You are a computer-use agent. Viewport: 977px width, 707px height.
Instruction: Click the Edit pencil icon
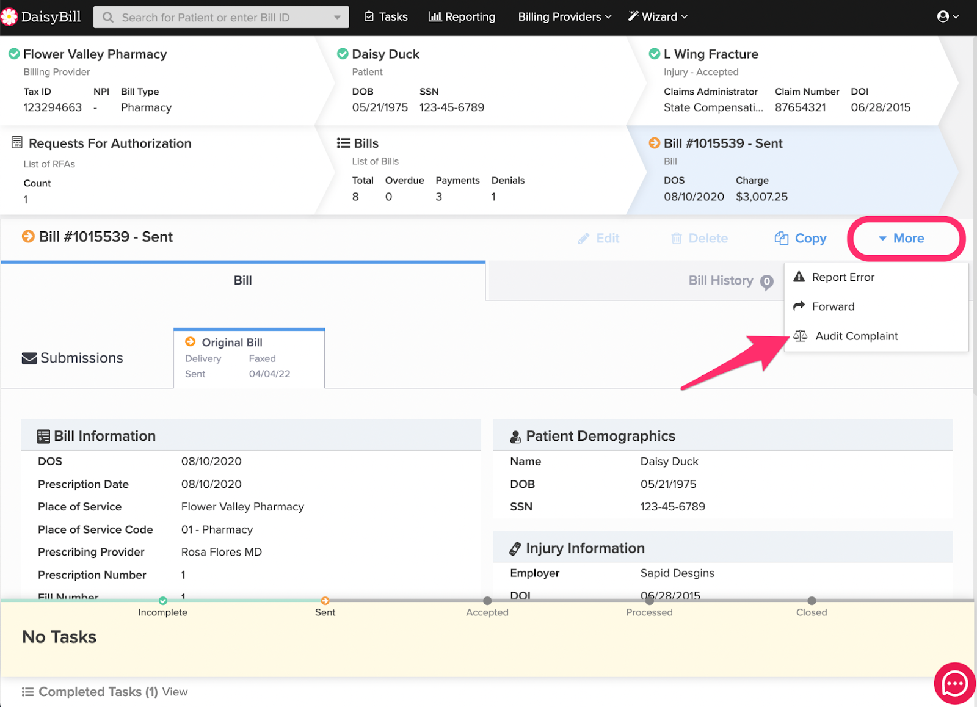(584, 238)
